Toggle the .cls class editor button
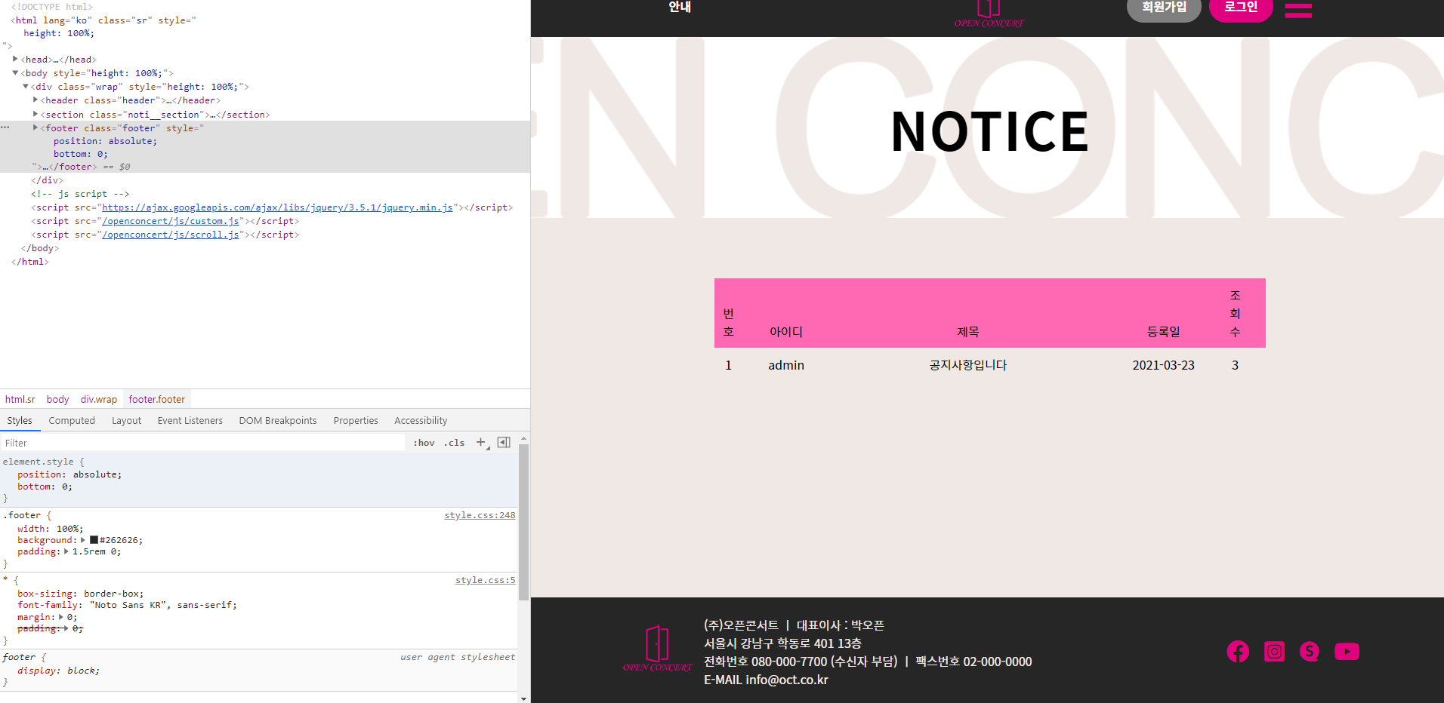Image resolution: width=1444 pixels, height=703 pixels. 454,443
